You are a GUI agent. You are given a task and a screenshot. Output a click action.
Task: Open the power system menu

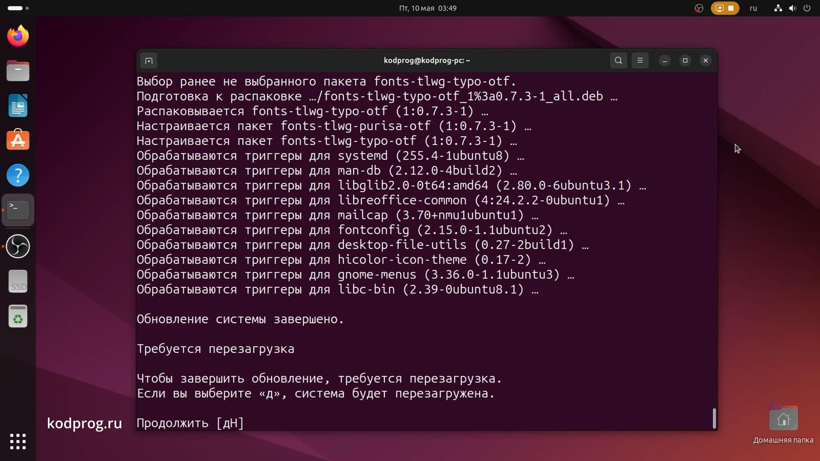point(807,8)
